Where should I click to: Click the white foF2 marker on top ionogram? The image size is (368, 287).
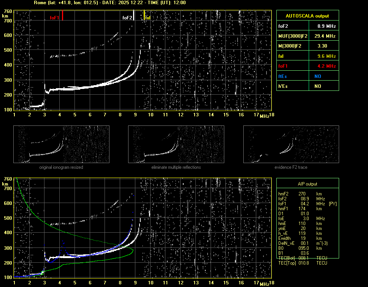127,17
